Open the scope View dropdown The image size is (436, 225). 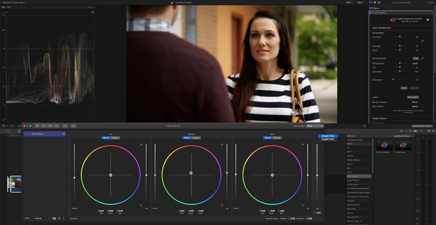[x=91, y=7]
